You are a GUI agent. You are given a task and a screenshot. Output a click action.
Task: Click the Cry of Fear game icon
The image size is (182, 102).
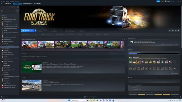click(x=2, y=43)
